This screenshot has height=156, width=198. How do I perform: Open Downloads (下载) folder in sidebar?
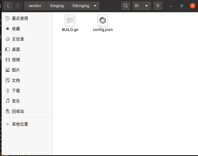coord(16,91)
